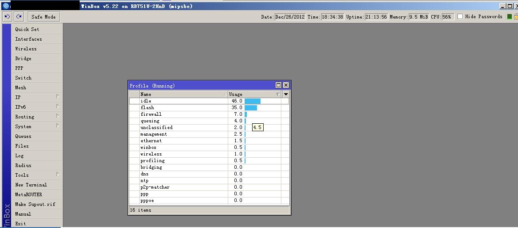Open the Wireless menu
Image resolution: width=518 pixels, height=228 pixels.
tap(37, 49)
